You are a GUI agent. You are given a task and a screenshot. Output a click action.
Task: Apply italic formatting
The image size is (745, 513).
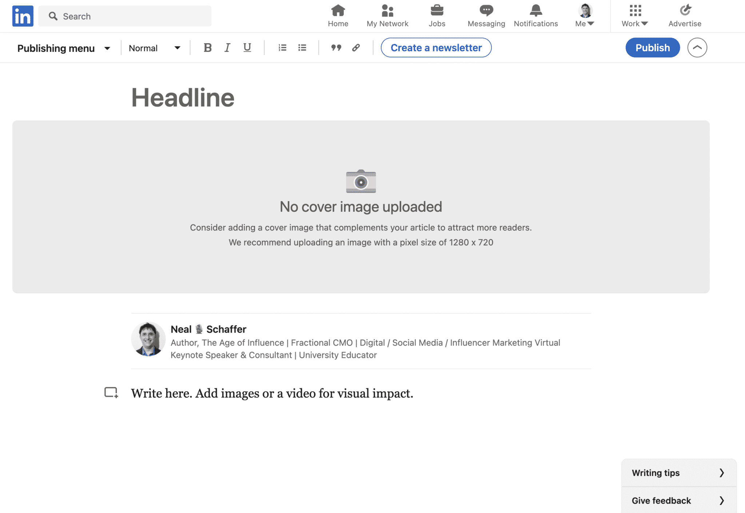(x=227, y=48)
